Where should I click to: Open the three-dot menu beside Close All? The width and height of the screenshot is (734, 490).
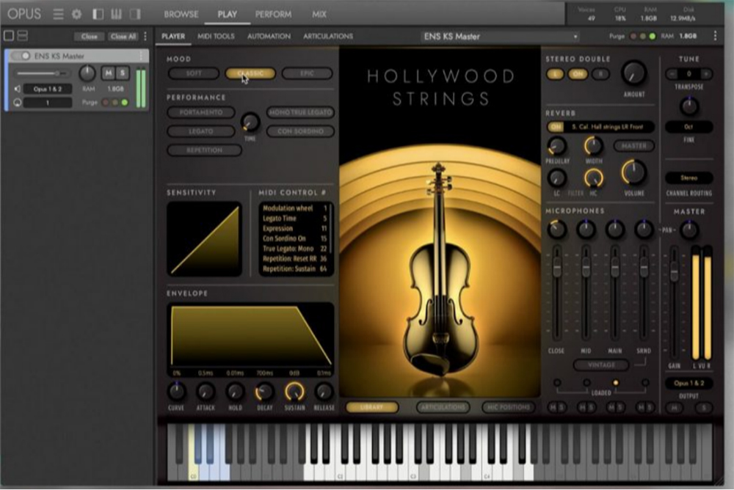tap(145, 36)
